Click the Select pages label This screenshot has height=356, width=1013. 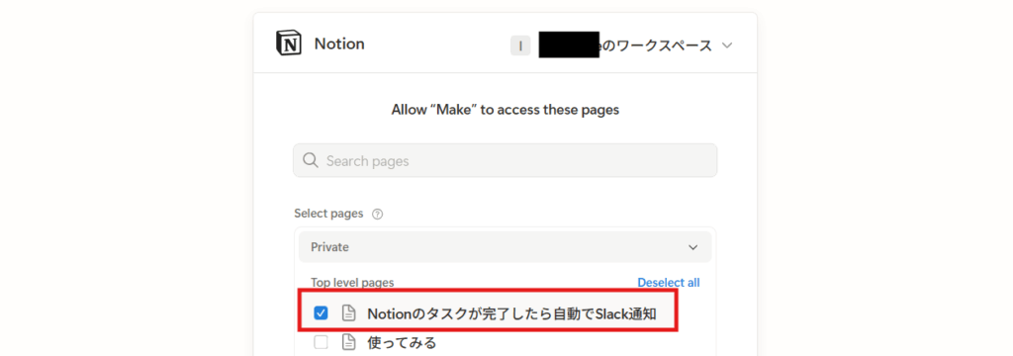pyautogui.click(x=328, y=214)
